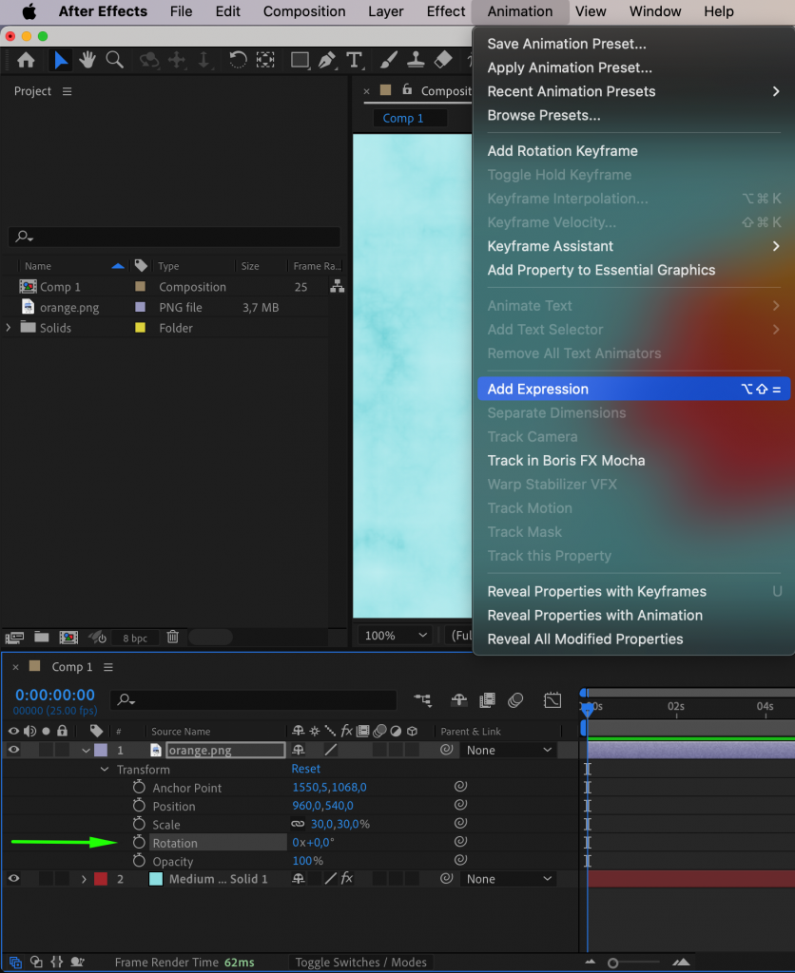Click the timeline zoom slider at bottom right

click(x=613, y=962)
